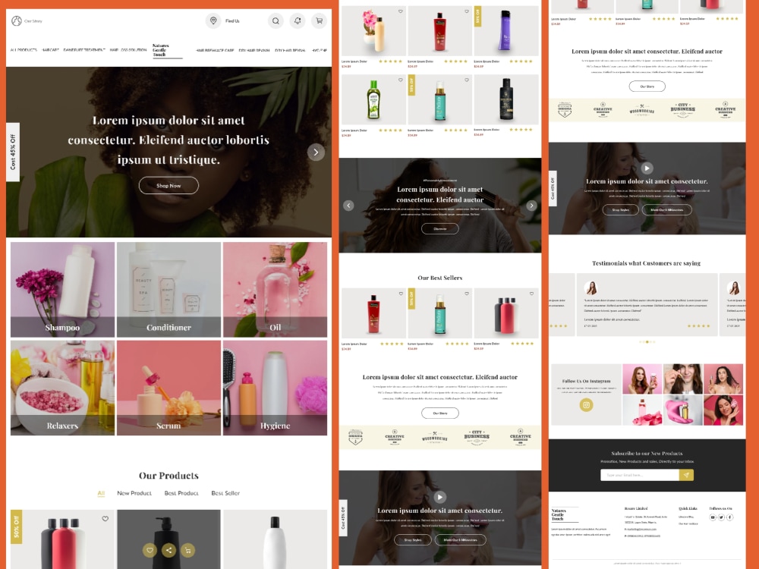Image resolution: width=759 pixels, height=569 pixels.
Task: Open the Facebook icon in the footer
Action: [730, 517]
